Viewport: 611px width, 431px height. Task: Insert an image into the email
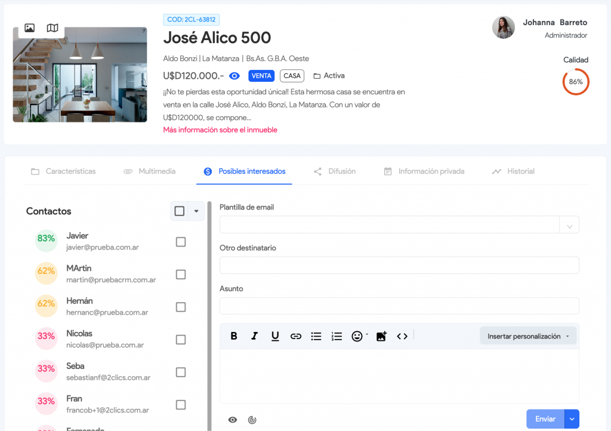(381, 336)
